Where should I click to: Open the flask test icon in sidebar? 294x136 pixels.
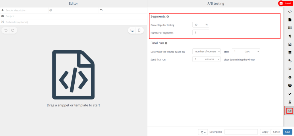pyautogui.click(x=290, y=102)
